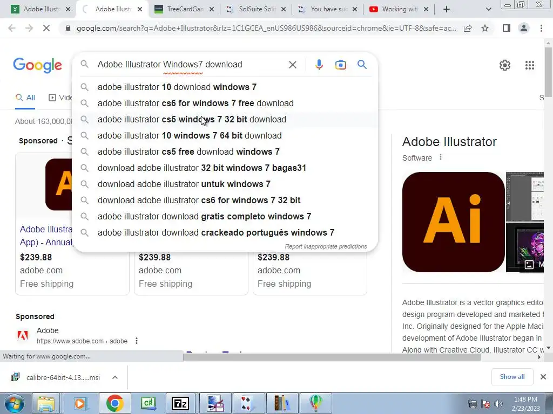Open the C# editor taskbar icon
Viewport: 553px width, 414px height.
[x=147, y=403]
